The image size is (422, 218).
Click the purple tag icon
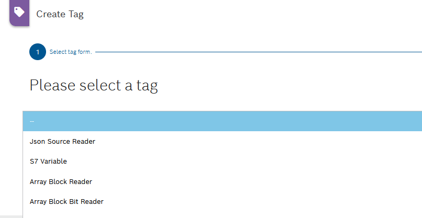pos(19,12)
